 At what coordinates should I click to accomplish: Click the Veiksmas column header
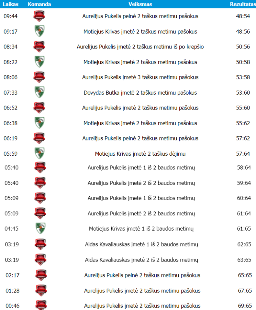(x=140, y=4)
